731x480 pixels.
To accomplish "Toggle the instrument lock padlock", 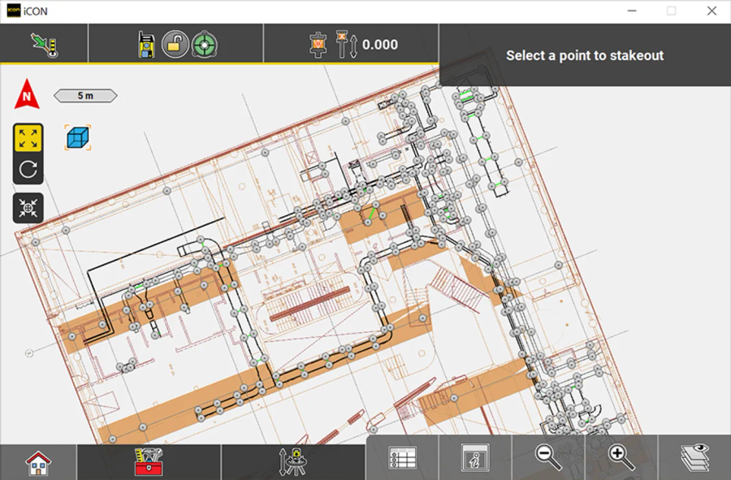I will 174,44.
